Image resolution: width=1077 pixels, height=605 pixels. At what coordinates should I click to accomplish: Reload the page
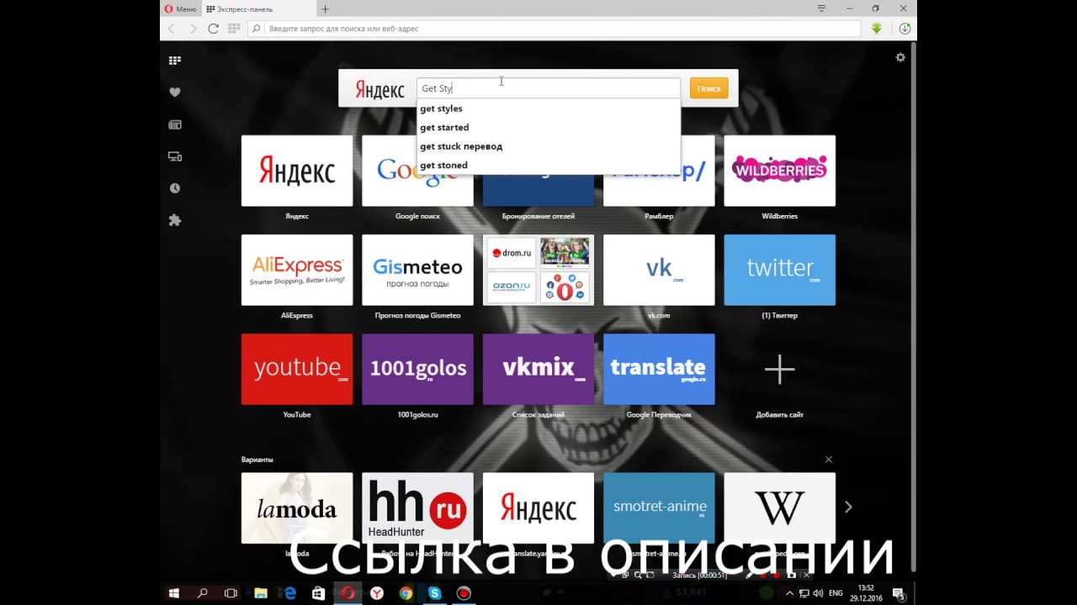214,29
